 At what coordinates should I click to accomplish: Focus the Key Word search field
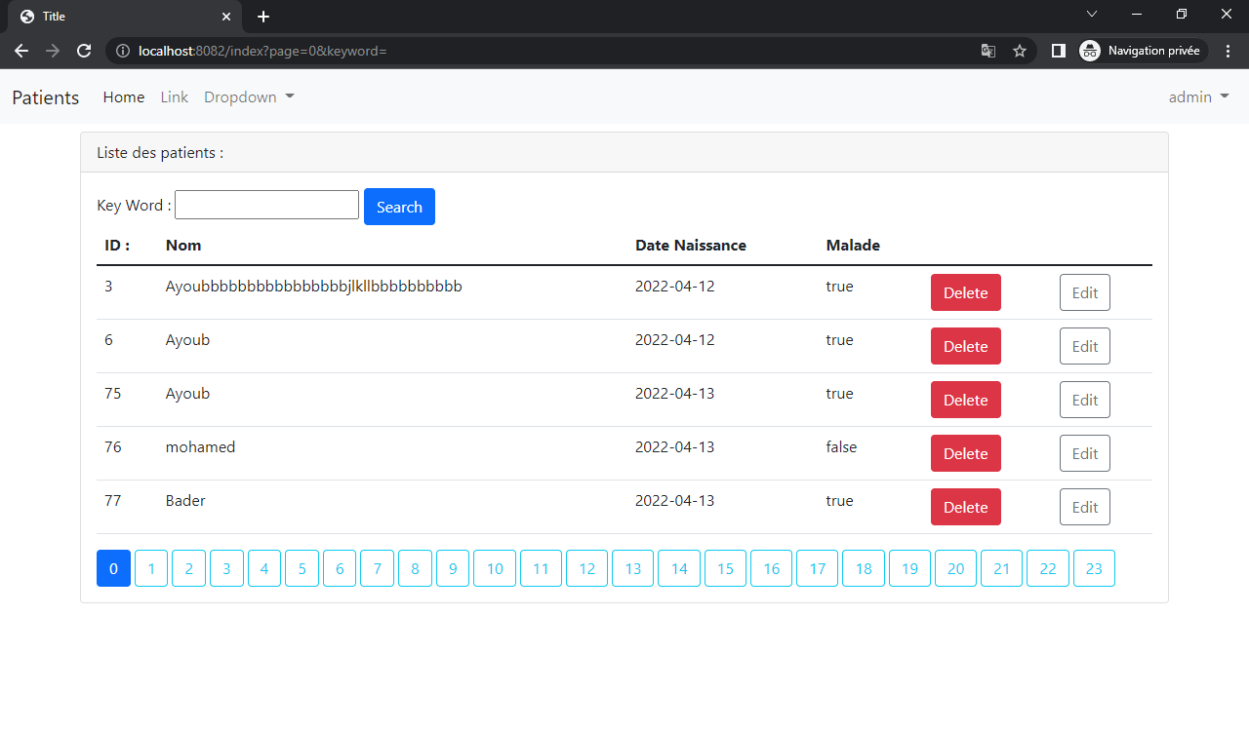pyautogui.click(x=266, y=205)
